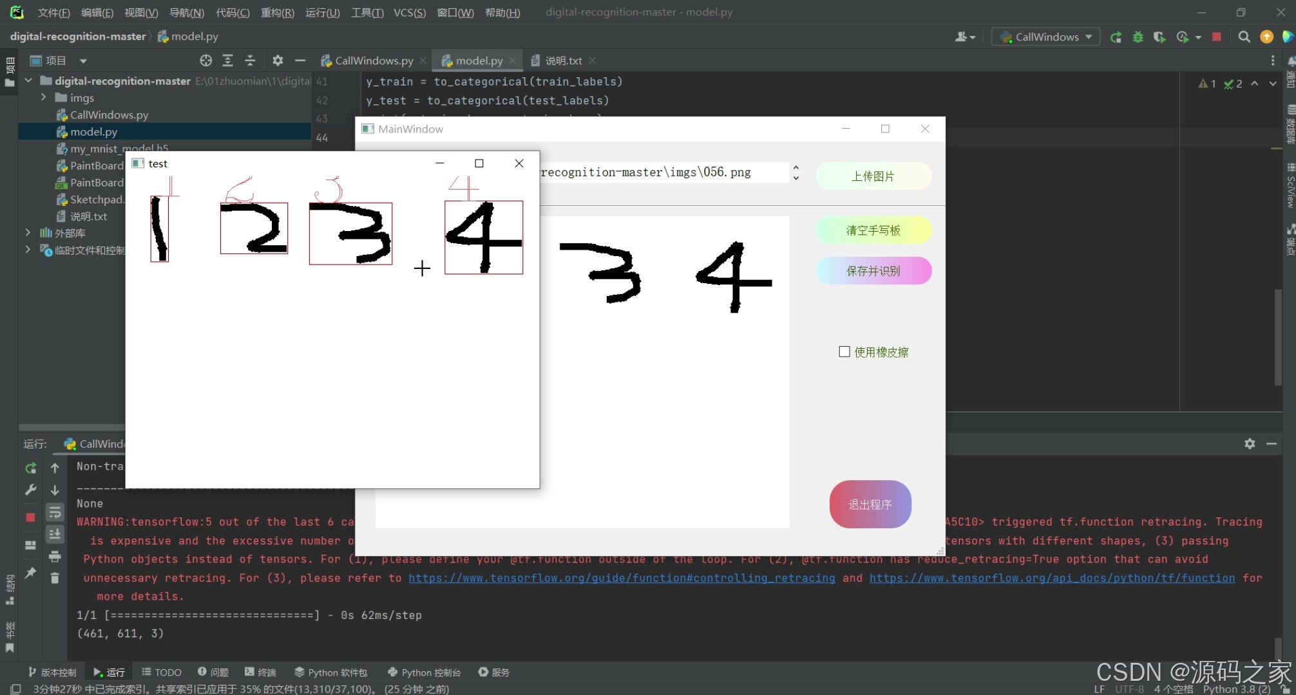Click the trash clear-output icon
The image size is (1296, 695).
pyautogui.click(x=55, y=578)
